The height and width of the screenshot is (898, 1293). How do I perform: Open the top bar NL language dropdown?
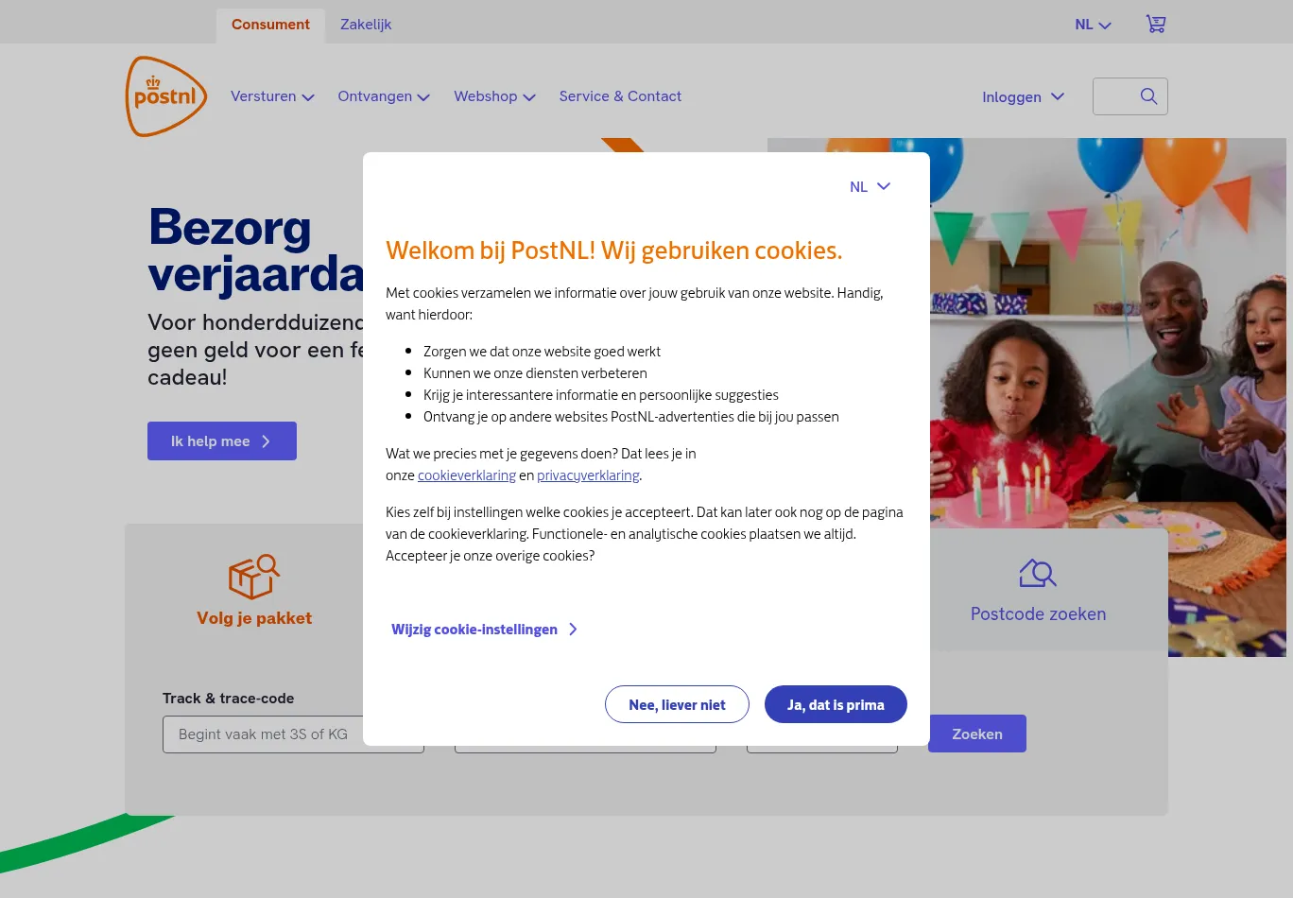[x=1093, y=25]
